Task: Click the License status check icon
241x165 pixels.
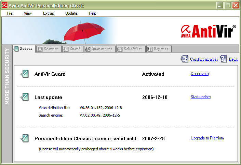Action: click(x=25, y=138)
